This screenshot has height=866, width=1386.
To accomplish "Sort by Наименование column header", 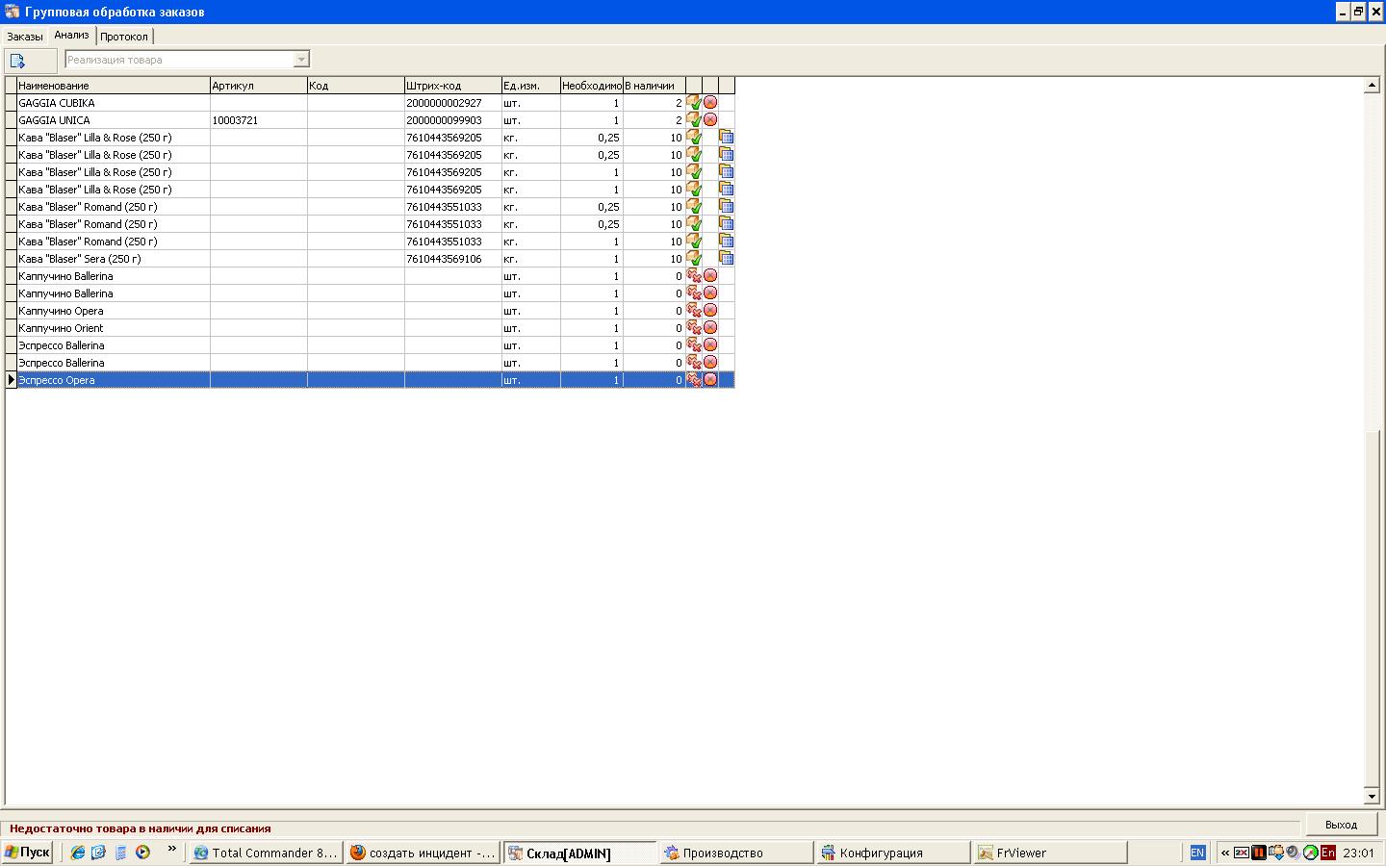I will pos(113,86).
